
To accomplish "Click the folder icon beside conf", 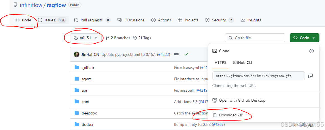I will 77,101.
